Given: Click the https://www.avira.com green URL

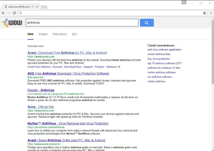Looking at the screenshot, I should [41, 111].
